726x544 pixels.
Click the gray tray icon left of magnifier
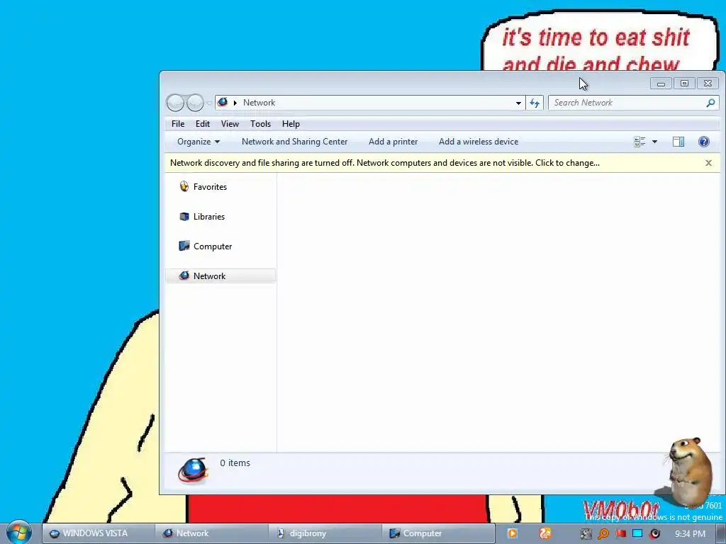[586, 533]
